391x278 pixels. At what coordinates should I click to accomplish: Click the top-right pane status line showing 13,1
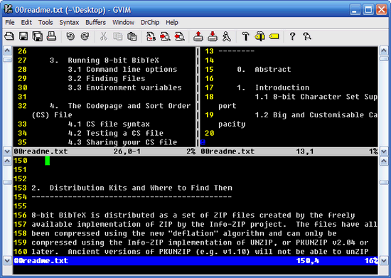(x=289, y=151)
